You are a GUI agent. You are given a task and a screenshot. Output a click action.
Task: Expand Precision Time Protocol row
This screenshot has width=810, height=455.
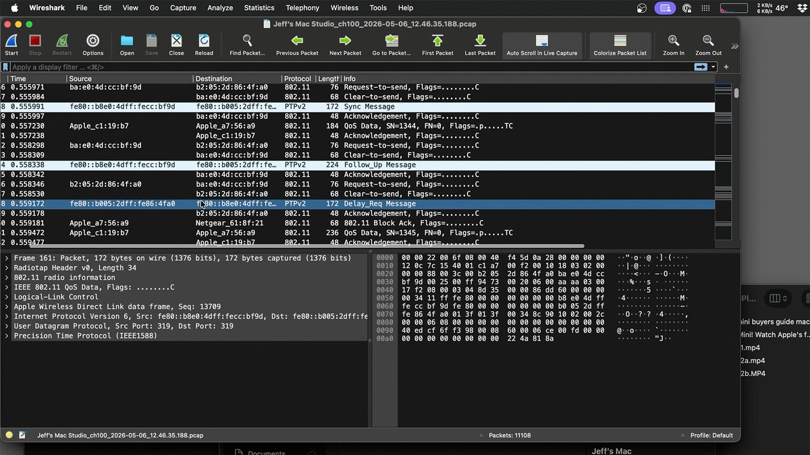pyautogui.click(x=6, y=336)
